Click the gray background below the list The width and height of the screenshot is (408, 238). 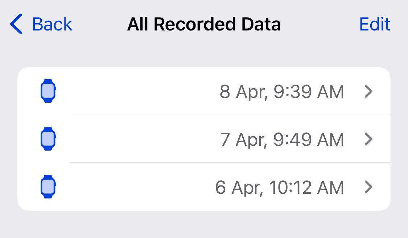[x=204, y=225]
